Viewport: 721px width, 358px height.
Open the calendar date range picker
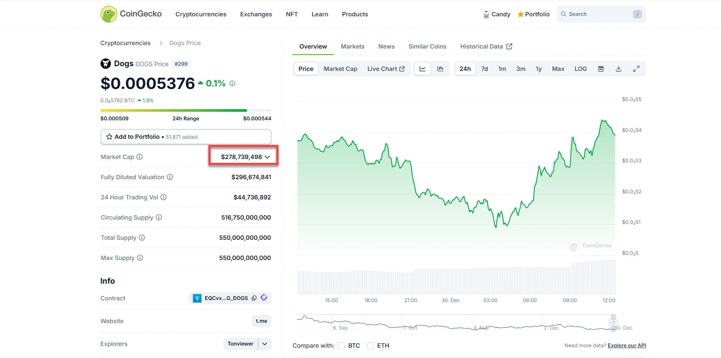tap(601, 69)
